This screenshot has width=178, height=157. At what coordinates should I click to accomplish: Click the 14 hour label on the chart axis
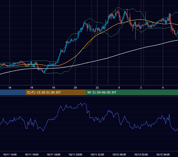10,88
